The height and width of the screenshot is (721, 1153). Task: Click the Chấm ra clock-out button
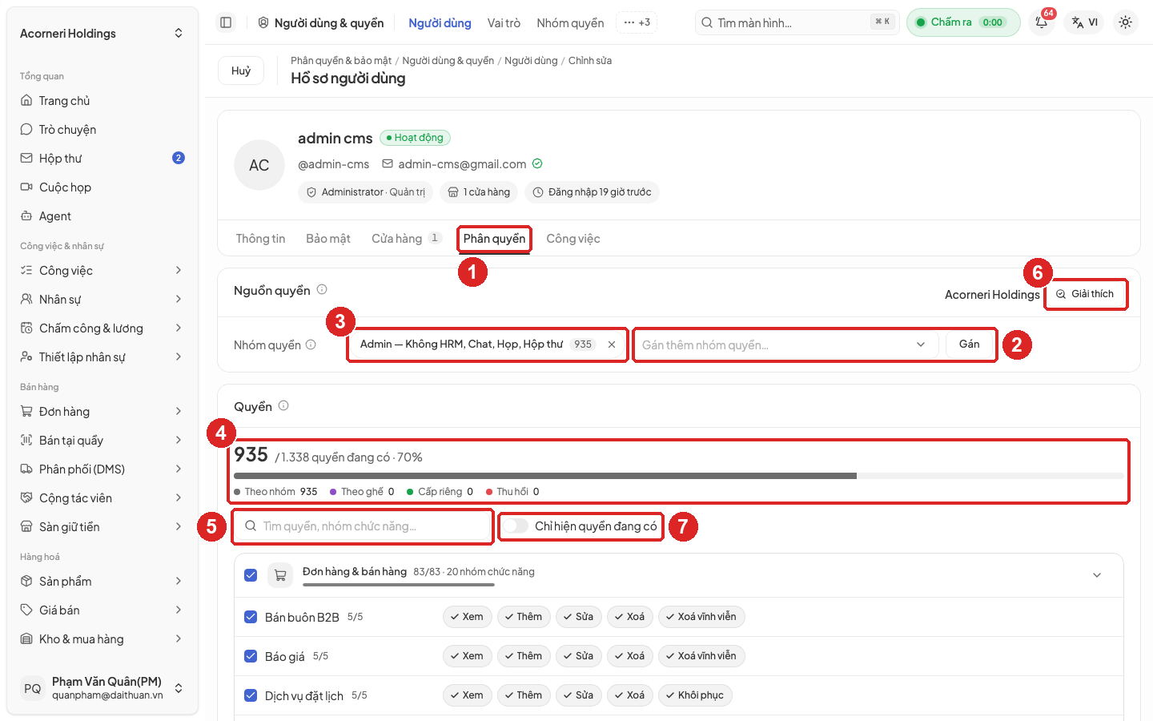tap(963, 22)
